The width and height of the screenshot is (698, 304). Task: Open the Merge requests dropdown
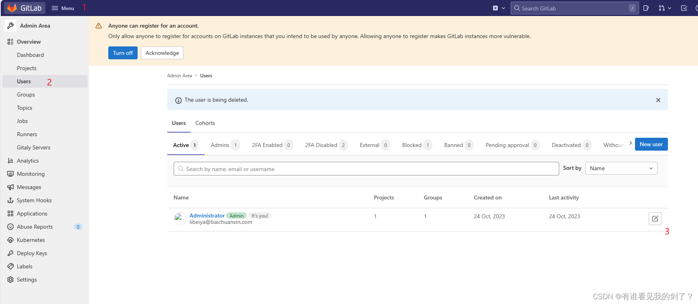point(665,8)
